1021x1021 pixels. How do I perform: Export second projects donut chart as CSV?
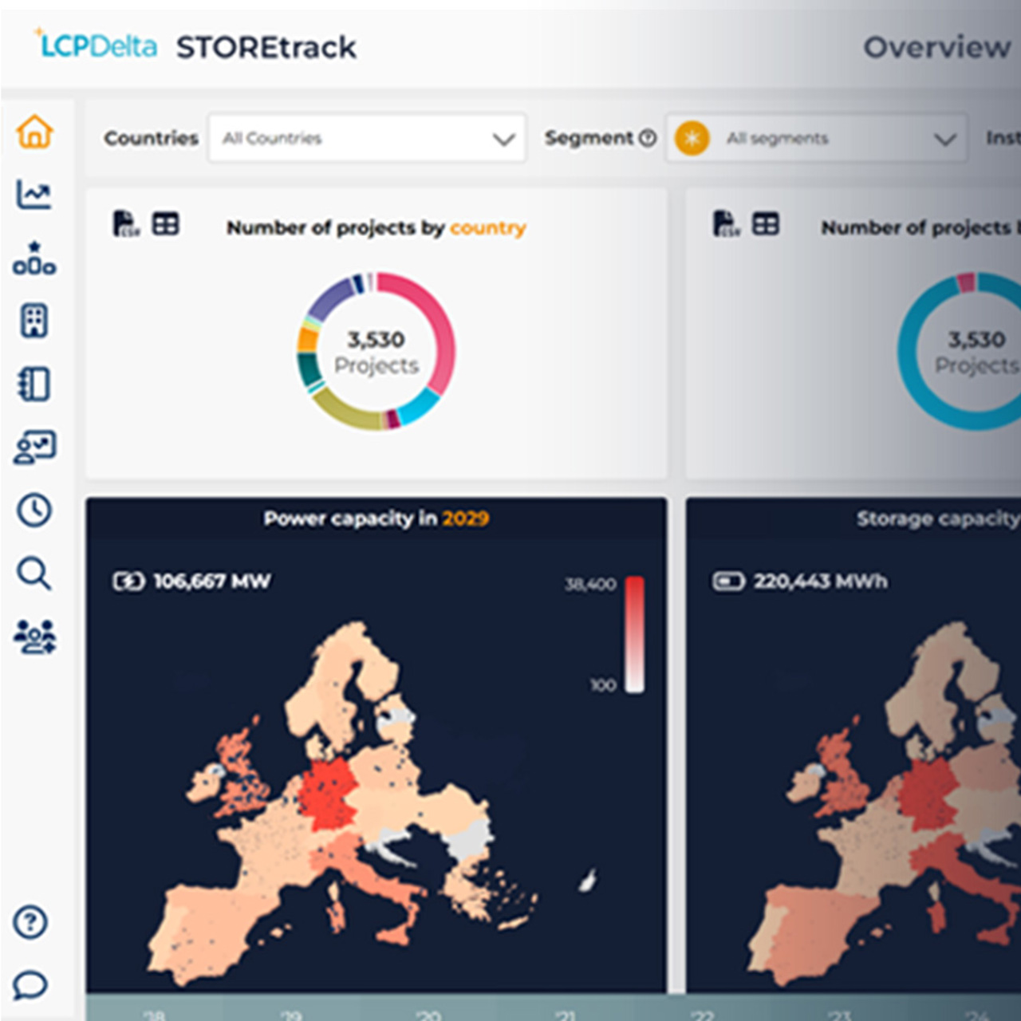click(x=725, y=224)
